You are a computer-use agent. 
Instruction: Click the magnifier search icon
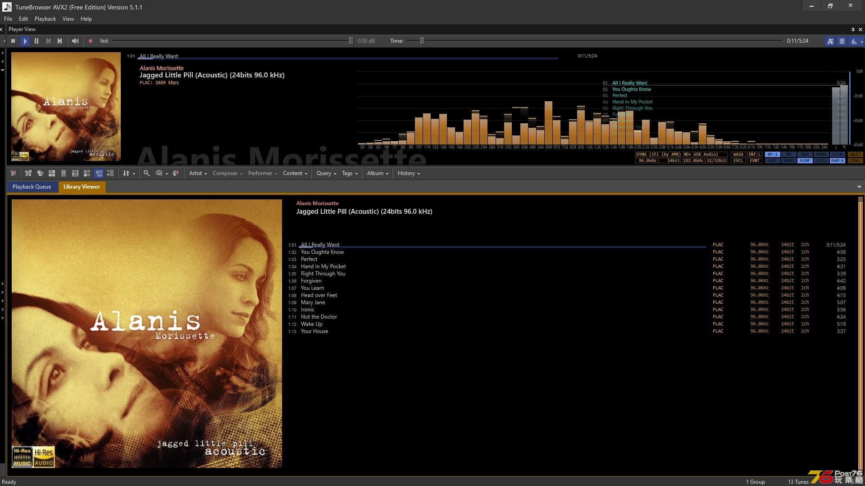(146, 173)
